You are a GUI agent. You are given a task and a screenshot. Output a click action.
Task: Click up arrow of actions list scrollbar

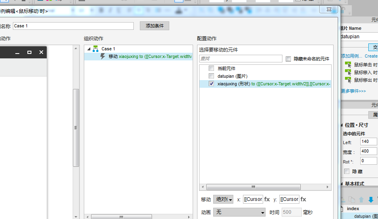coord(76,48)
